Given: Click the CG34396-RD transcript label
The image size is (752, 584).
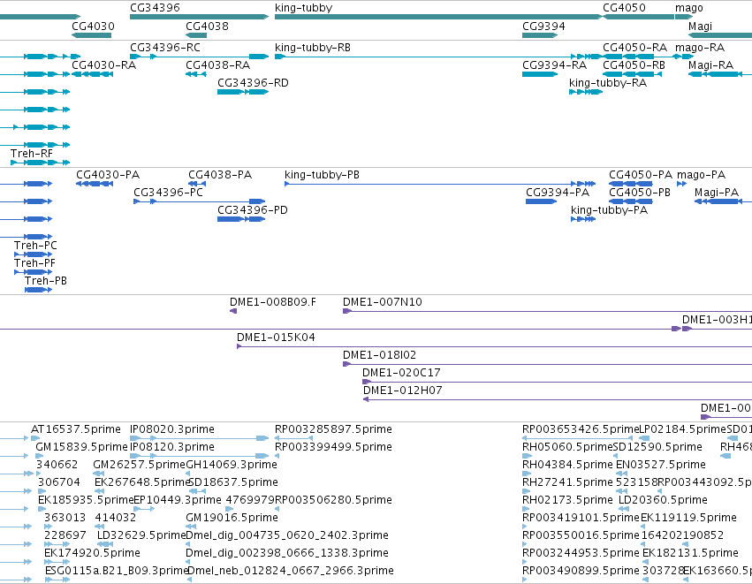Looking at the screenshot, I should click(x=253, y=83).
